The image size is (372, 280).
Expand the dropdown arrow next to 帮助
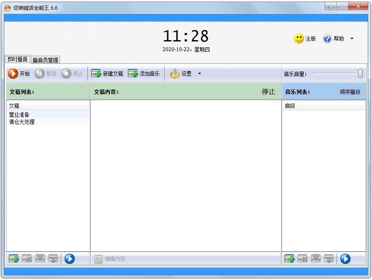click(x=352, y=38)
